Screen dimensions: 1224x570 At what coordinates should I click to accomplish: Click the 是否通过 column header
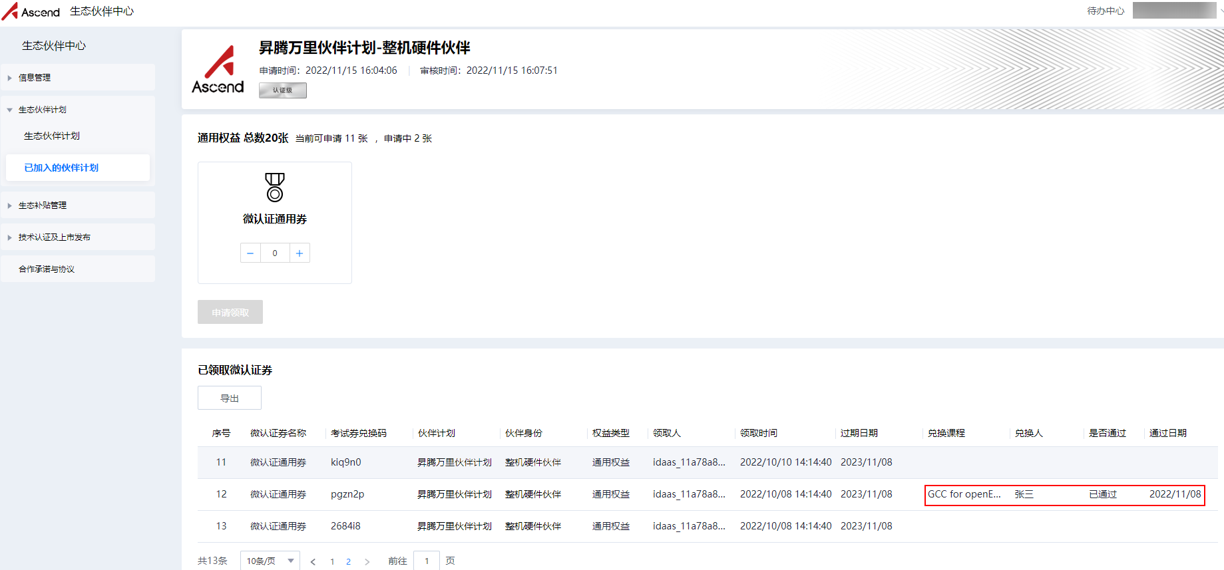[1108, 433]
